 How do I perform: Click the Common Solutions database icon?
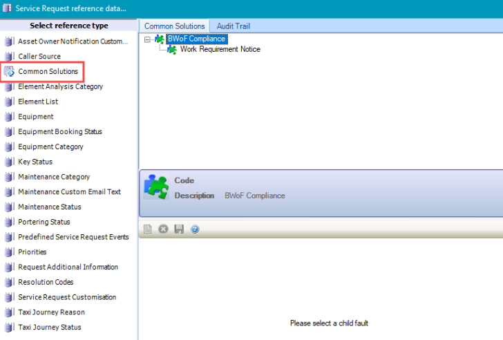(9, 72)
